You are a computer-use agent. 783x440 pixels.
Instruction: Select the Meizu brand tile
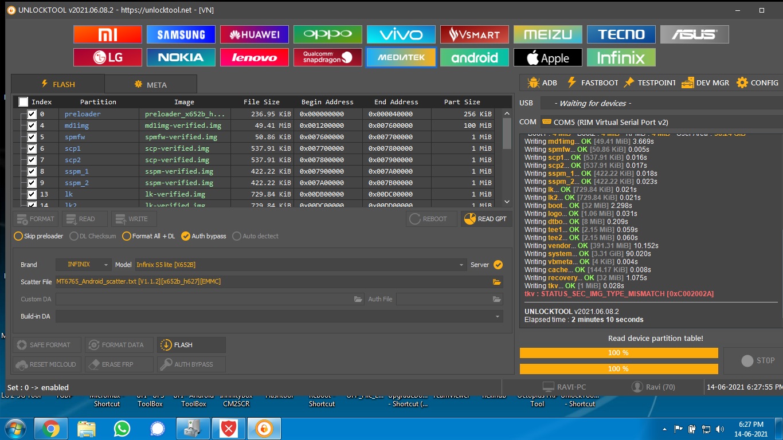[x=548, y=34]
